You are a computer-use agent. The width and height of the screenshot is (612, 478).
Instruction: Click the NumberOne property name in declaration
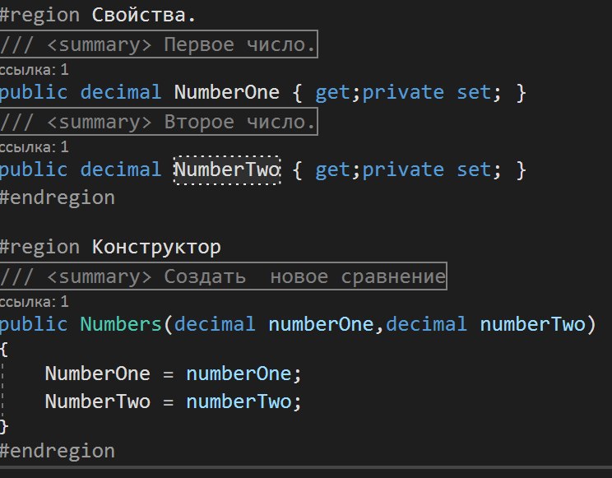(x=227, y=92)
